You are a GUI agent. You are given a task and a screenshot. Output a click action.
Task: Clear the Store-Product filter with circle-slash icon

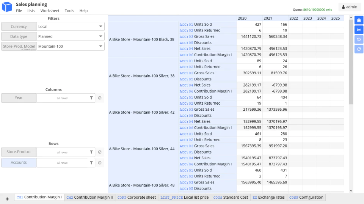[100, 152]
